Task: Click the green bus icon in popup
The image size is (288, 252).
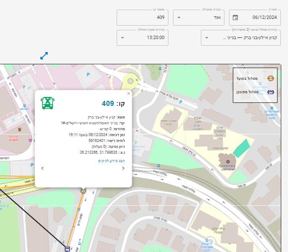Action: [x=48, y=103]
